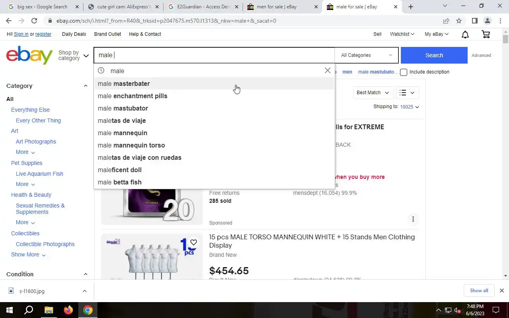Open the Windows notification center
Image resolution: width=509 pixels, height=318 pixels.
(496, 310)
